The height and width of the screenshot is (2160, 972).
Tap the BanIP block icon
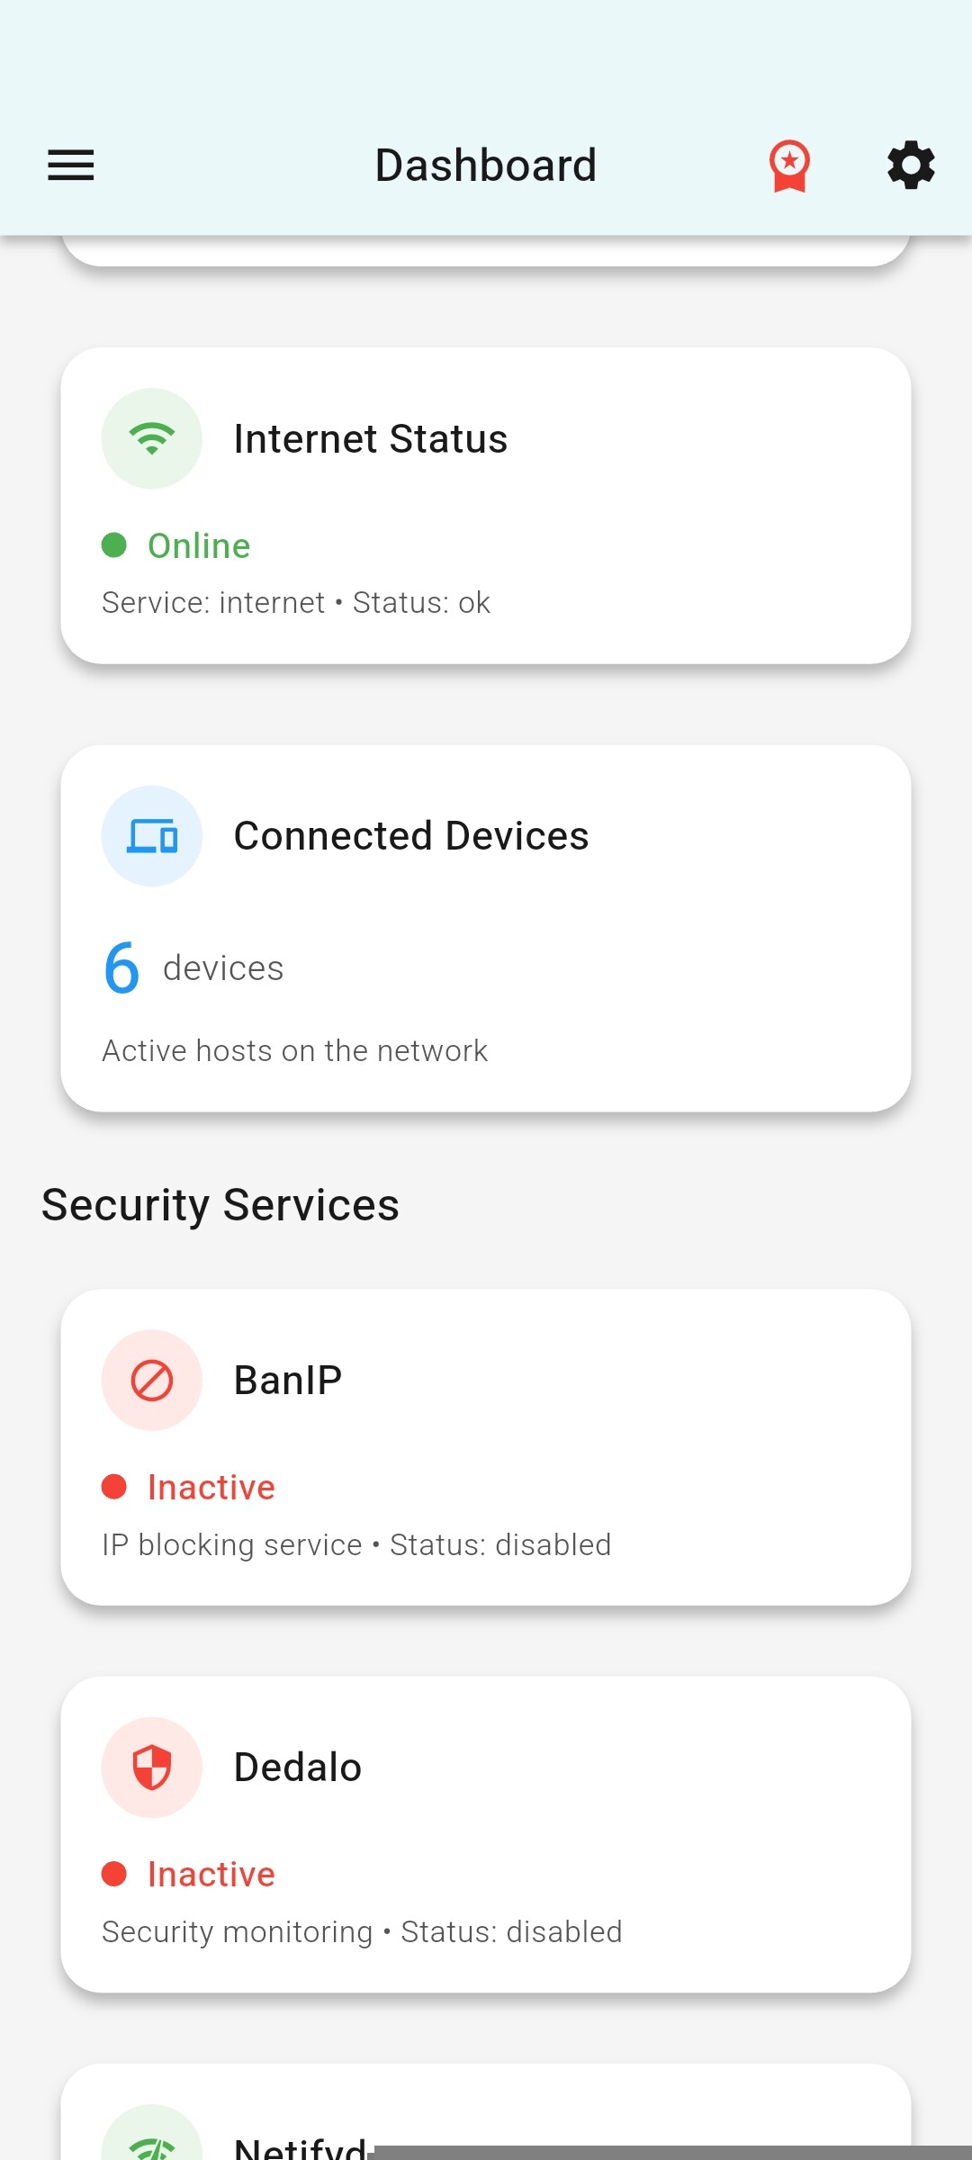[152, 1380]
